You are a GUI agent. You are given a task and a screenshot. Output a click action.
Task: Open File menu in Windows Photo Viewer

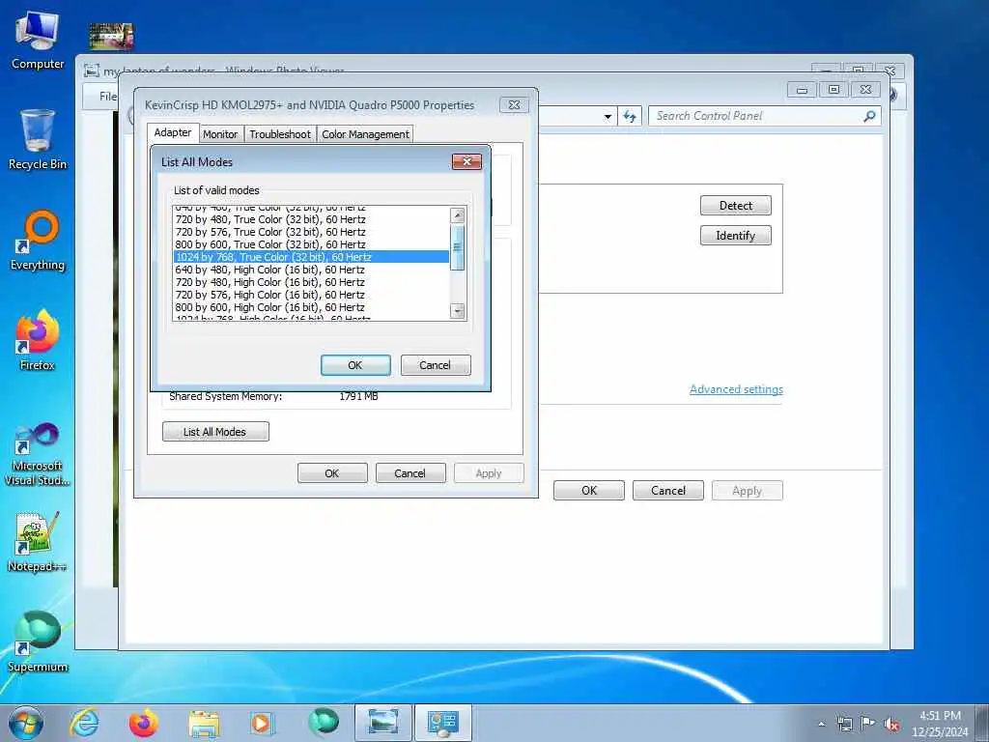108,96
